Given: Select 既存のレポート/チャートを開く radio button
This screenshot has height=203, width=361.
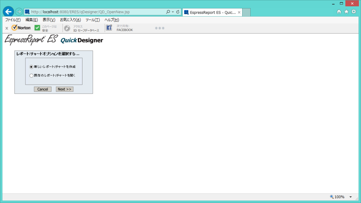Looking at the screenshot, I should pyautogui.click(x=31, y=75).
